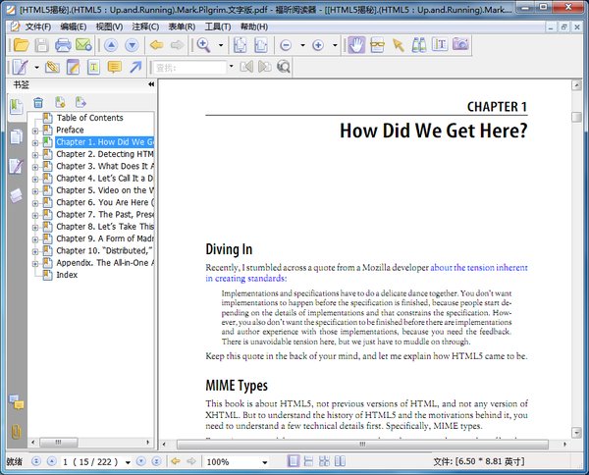Jump to first page in status bar

[36, 461]
